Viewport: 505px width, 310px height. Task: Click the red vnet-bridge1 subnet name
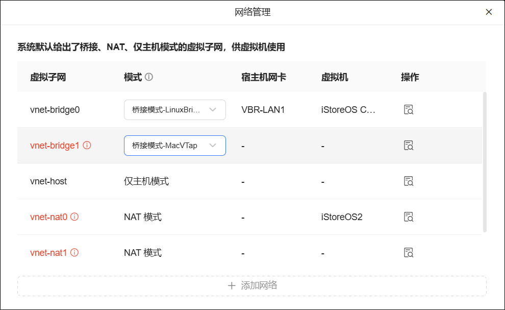(x=55, y=146)
